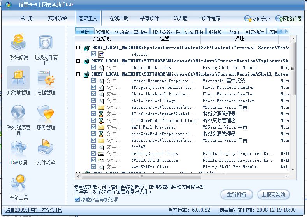Screen dimensions: 307x217
Task: Uncheck Photo Thumbnail Provider checkbox
Action: [94, 94]
